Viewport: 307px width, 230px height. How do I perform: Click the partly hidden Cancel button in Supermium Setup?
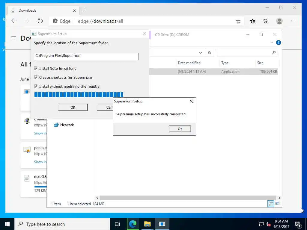(105, 108)
